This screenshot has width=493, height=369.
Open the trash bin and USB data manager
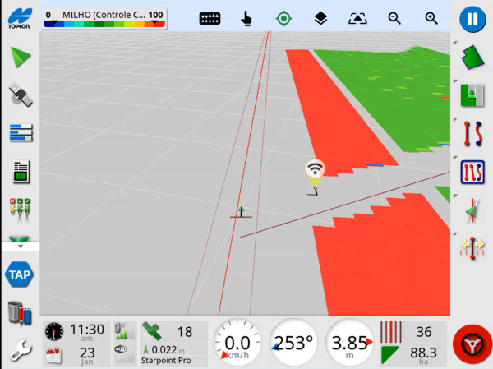coord(20,313)
